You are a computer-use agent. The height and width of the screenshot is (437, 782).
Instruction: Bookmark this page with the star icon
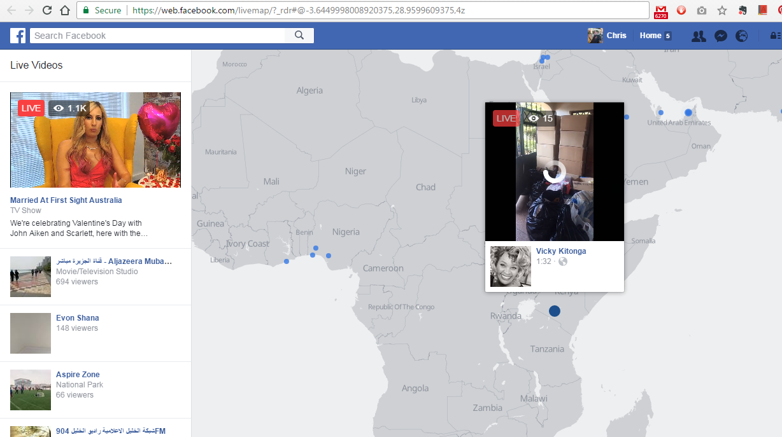tap(722, 10)
